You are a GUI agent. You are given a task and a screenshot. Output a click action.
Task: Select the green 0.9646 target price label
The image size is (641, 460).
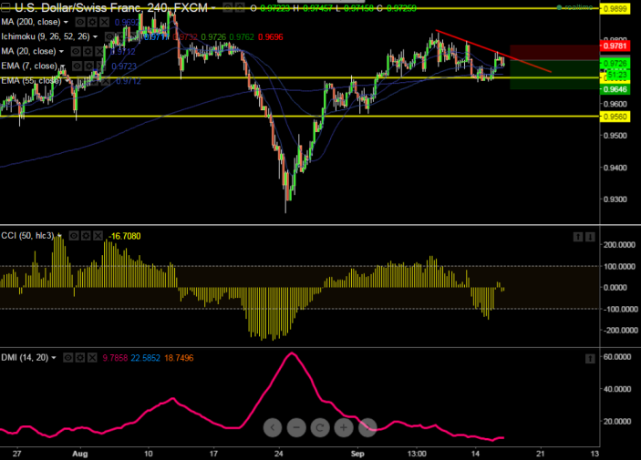(615, 89)
